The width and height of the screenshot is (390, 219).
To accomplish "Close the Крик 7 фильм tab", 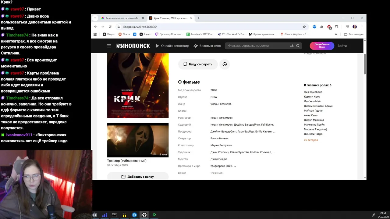I will [191, 18].
